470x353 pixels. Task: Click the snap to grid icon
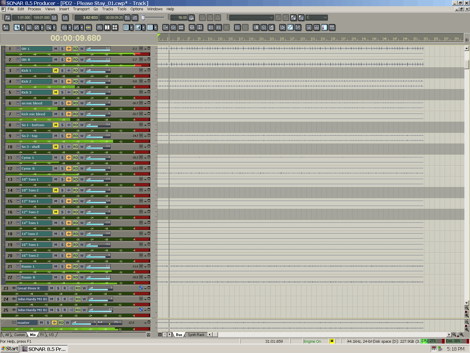tap(126, 27)
